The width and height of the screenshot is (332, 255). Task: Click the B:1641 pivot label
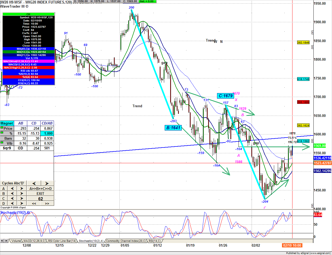[x=173, y=128]
